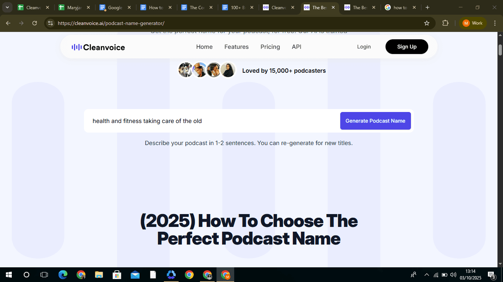The width and height of the screenshot is (503, 282).
Task: Click the Sign Up button
Action: click(x=407, y=47)
